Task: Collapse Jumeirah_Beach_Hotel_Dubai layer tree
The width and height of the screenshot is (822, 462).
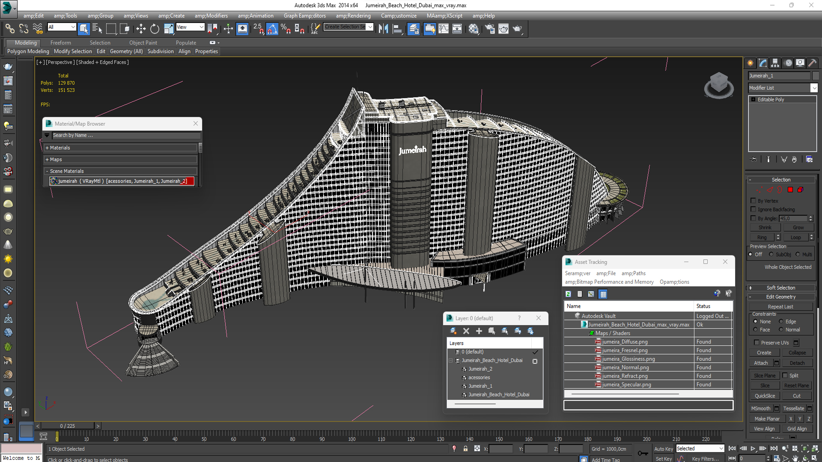Action: [451, 361]
